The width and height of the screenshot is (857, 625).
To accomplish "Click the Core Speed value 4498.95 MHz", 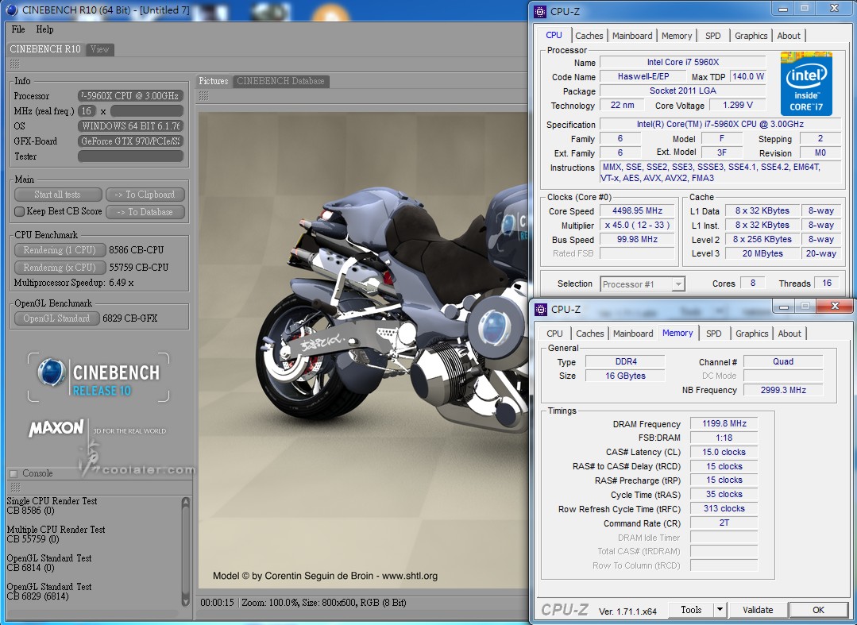I will [637, 211].
